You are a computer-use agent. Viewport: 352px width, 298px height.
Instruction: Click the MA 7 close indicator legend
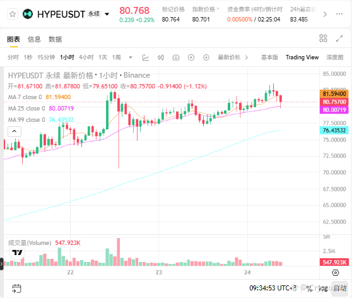(x=39, y=97)
